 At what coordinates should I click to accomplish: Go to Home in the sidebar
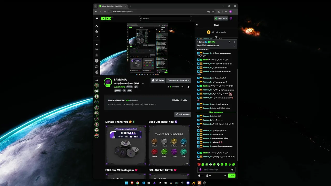tap(97, 26)
